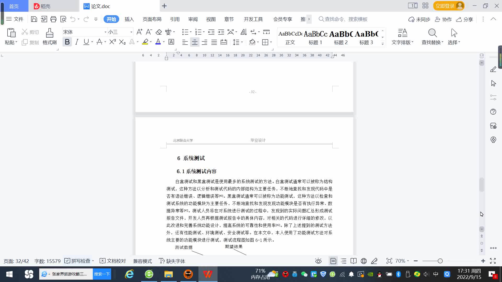This screenshot has width=502, height=282.
Task: Apply 标题 1 style
Action: click(315, 37)
